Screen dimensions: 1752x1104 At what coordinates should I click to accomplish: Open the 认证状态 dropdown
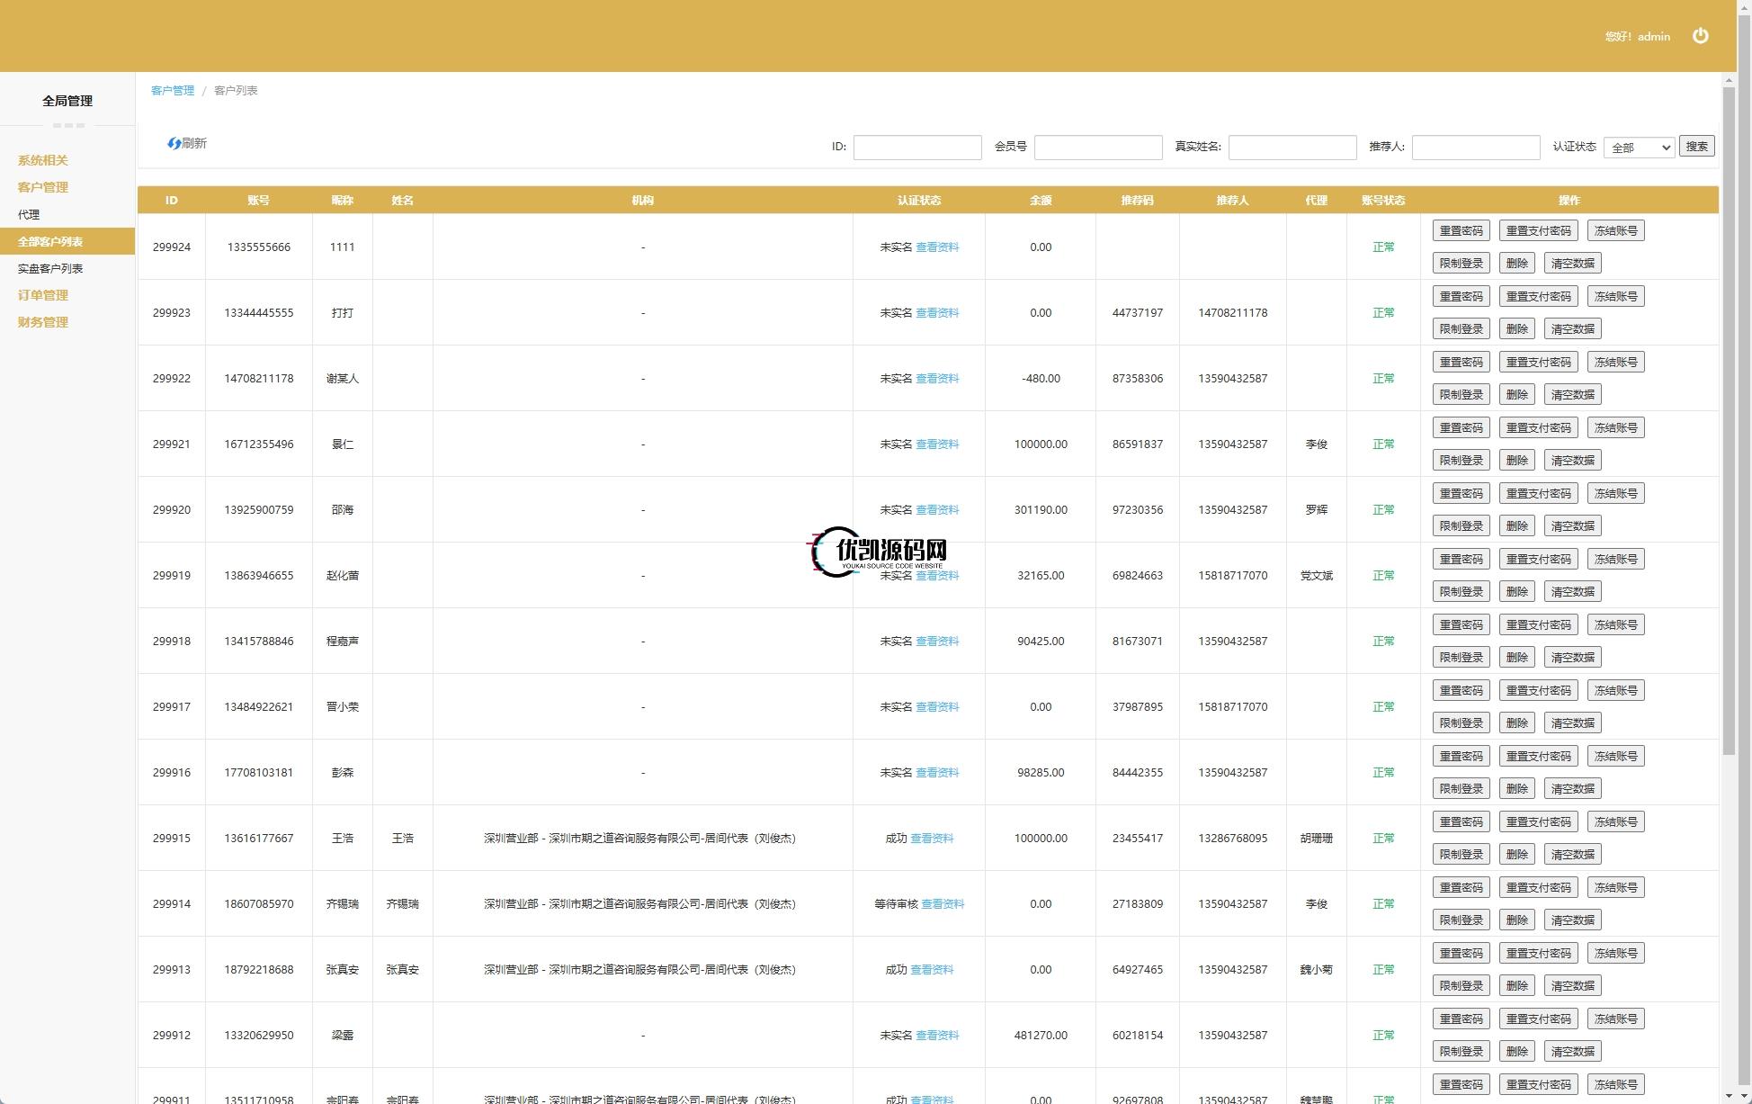[x=1638, y=148]
